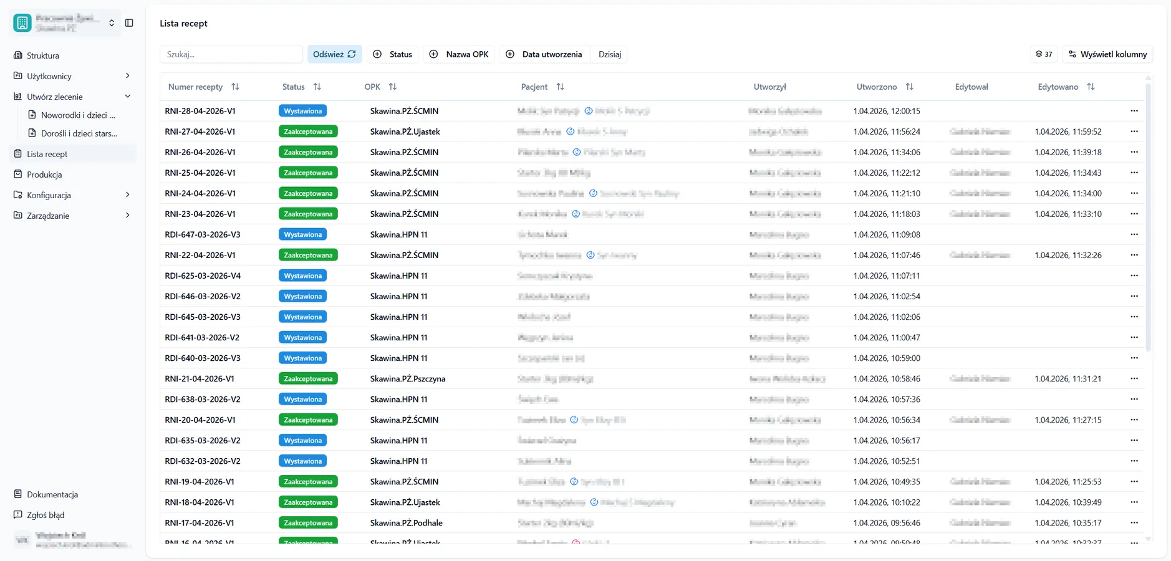This screenshot has height=561, width=1171.
Task: Sort the Pacjent column
Action: pos(561,87)
